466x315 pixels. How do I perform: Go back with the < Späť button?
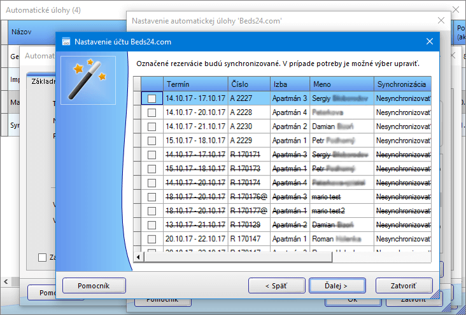point(276,285)
